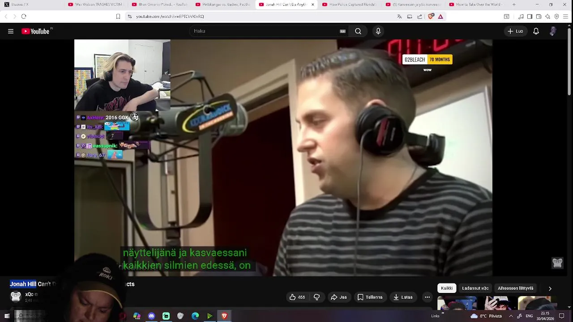573x322 pixels.
Task: Click the Luo create button
Action: pos(515,31)
